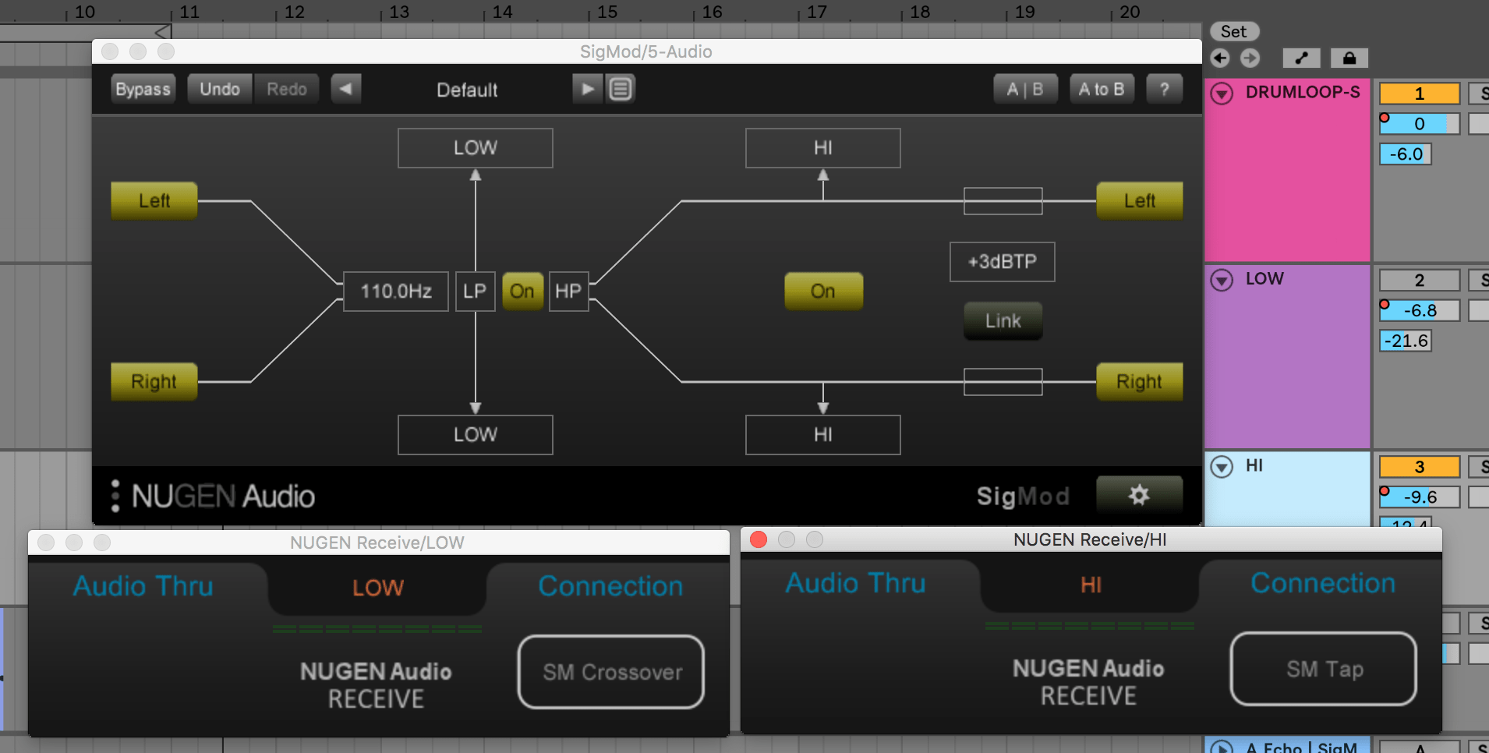Screen dimensions: 1489x753
Task: Collapse the DRUMLOOP-S track
Action: 1222,94
